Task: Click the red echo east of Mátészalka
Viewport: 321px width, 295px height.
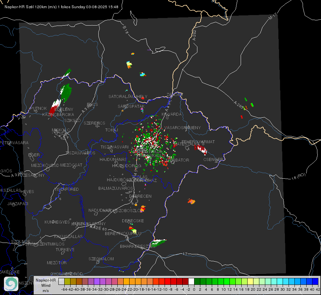Action: coord(201,149)
